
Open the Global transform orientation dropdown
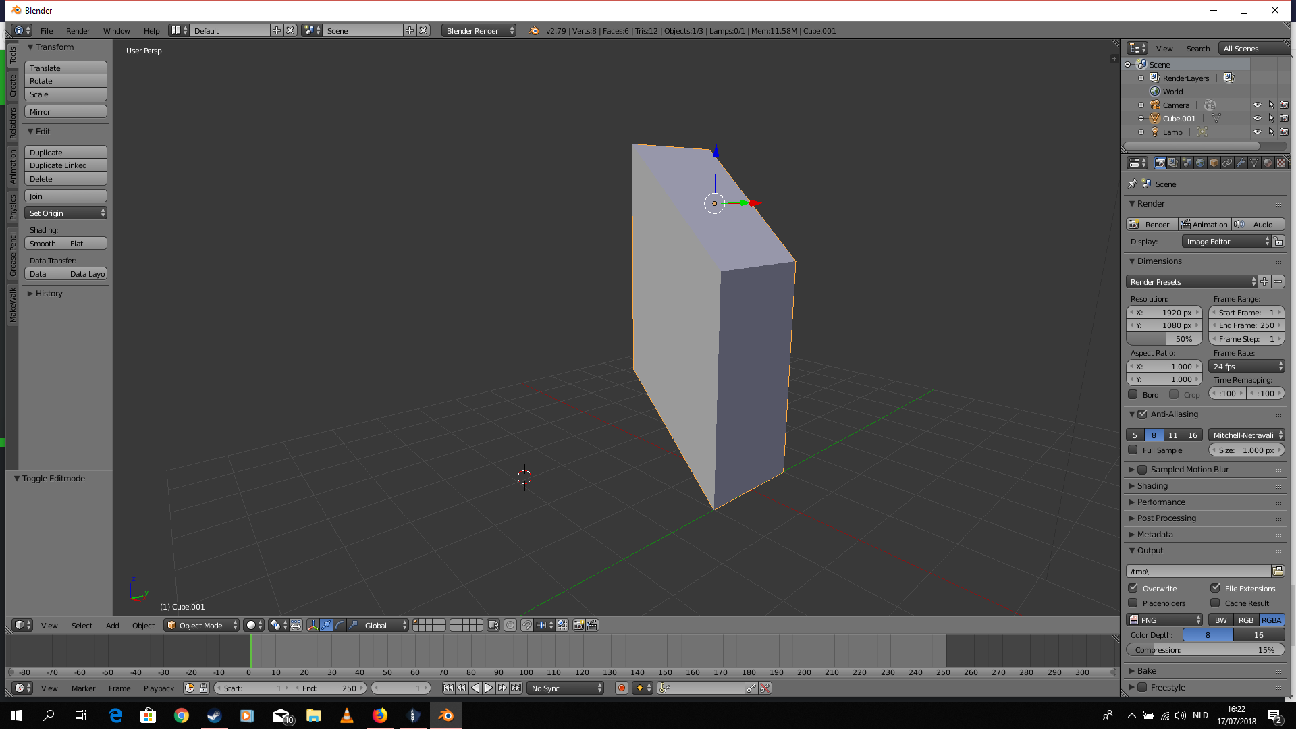(385, 625)
